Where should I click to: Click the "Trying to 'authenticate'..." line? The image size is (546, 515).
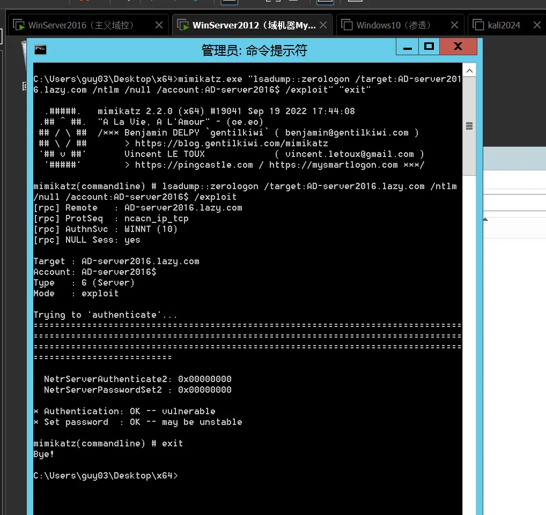coord(106,315)
